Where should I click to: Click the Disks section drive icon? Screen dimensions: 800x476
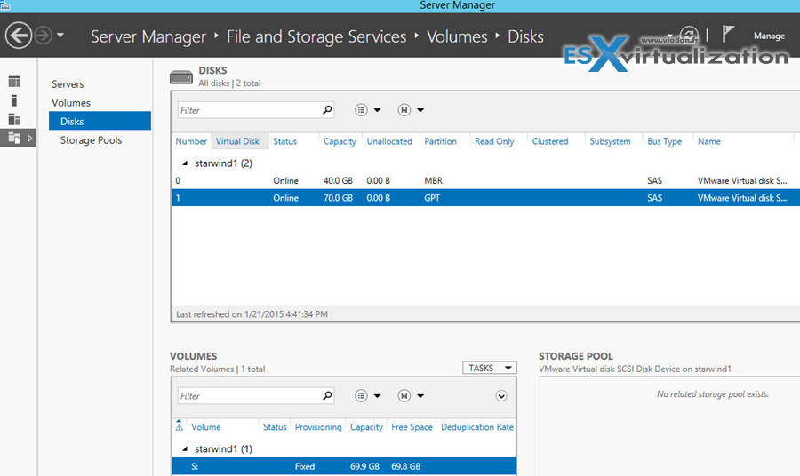(x=181, y=77)
